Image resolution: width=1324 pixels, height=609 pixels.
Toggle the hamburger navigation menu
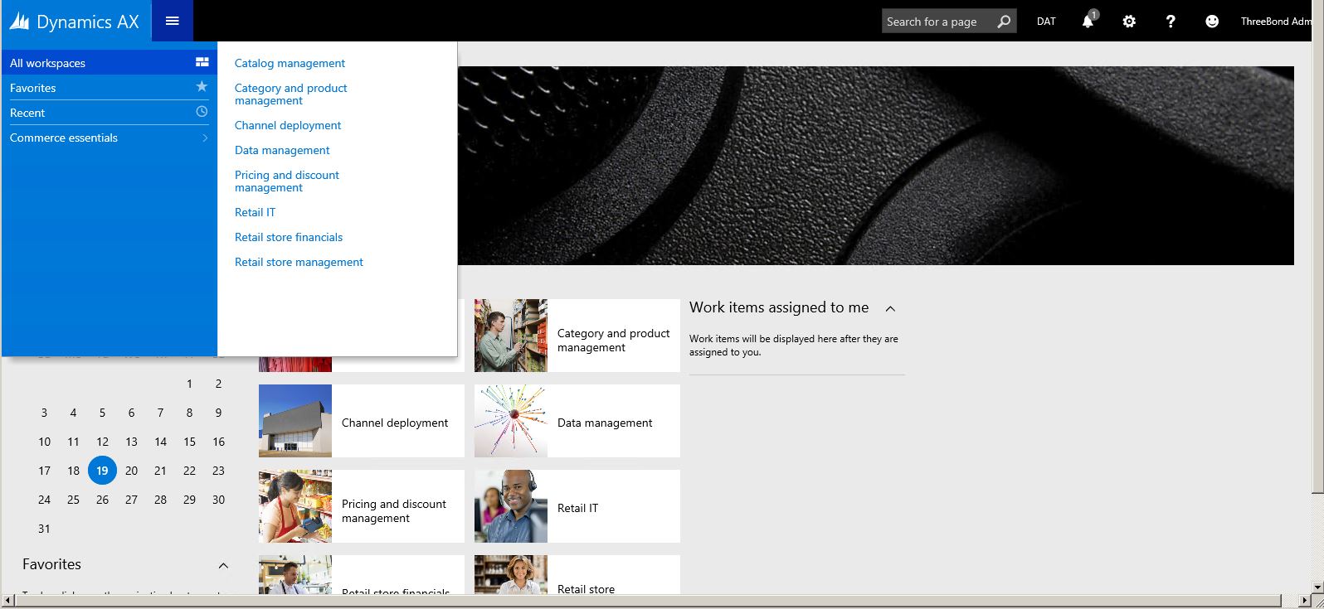(x=173, y=21)
